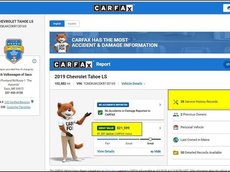Open the View Details link

(106, 151)
